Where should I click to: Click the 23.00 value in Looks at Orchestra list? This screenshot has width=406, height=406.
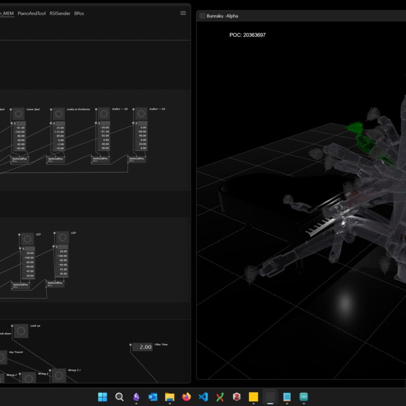(60, 128)
